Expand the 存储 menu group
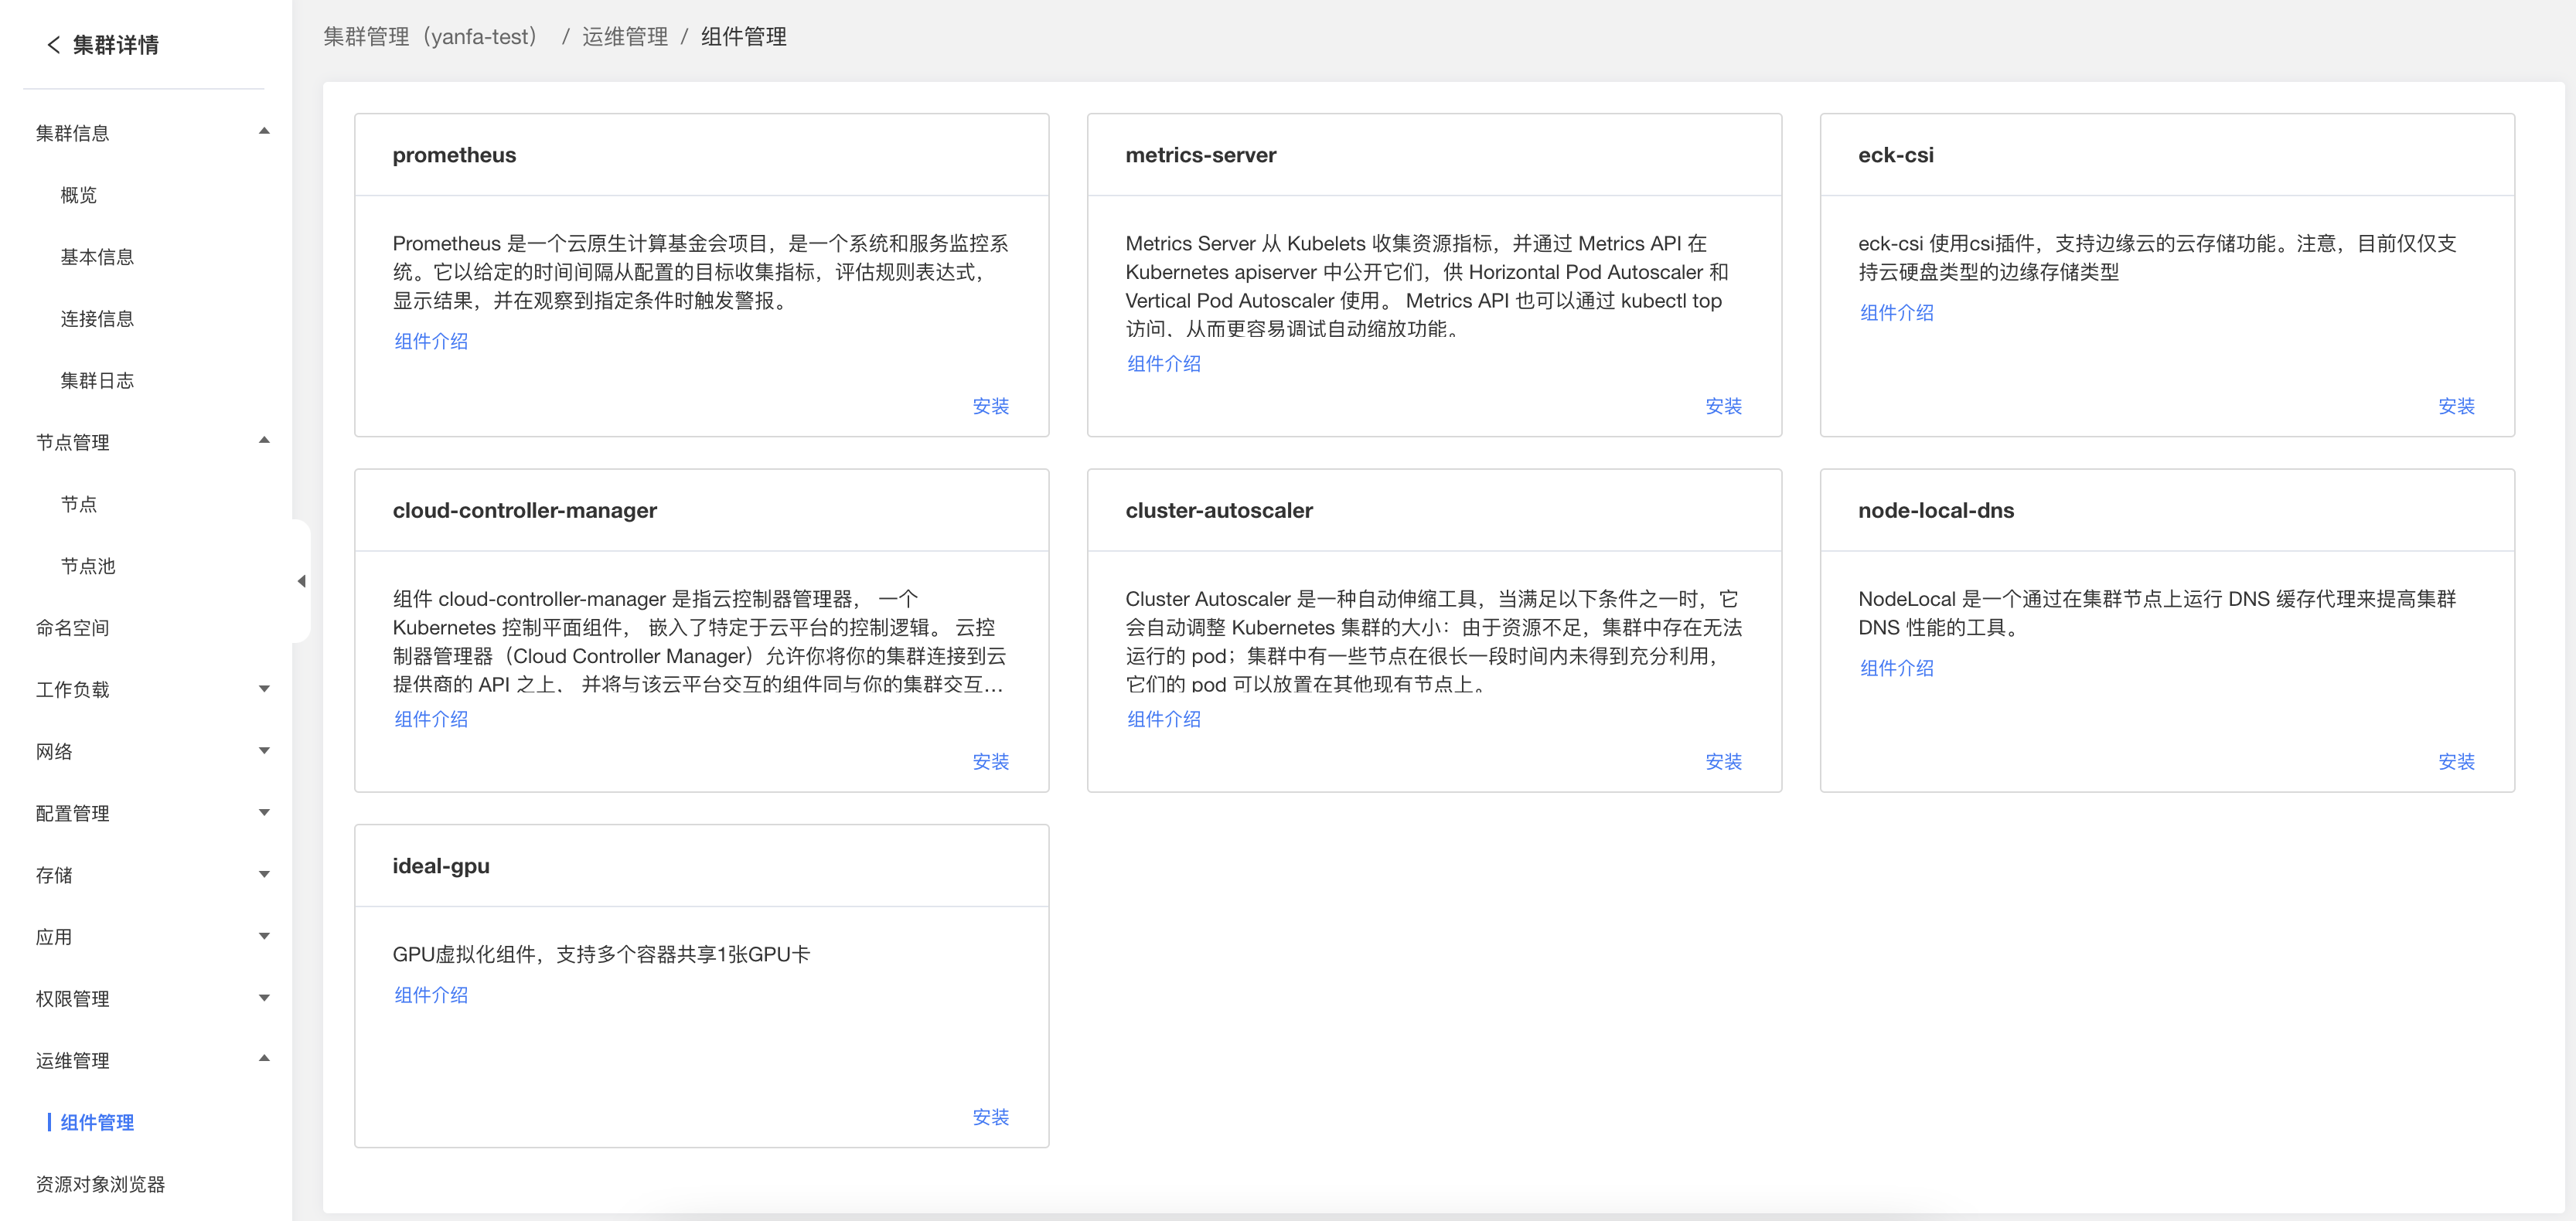The height and width of the screenshot is (1221, 2576). (x=264, y=874)
